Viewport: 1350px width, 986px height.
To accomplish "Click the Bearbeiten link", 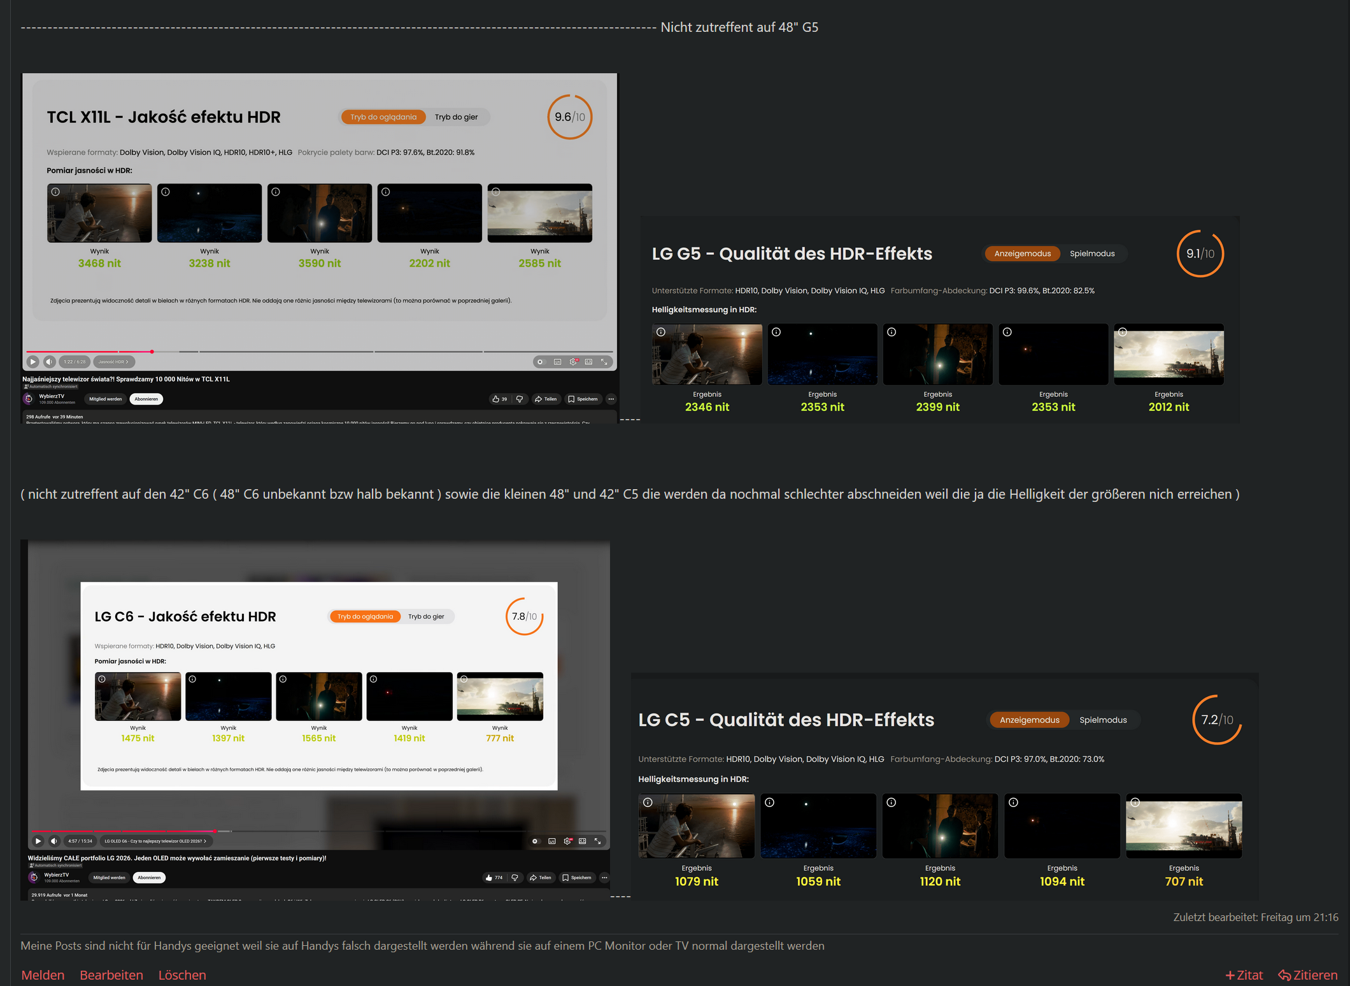I will coord(111,975).
